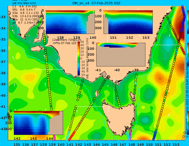This screenshot has height=146, width=189.
Task: Click the -41 latitude label on left main axis
Action: tap(3, 107)
